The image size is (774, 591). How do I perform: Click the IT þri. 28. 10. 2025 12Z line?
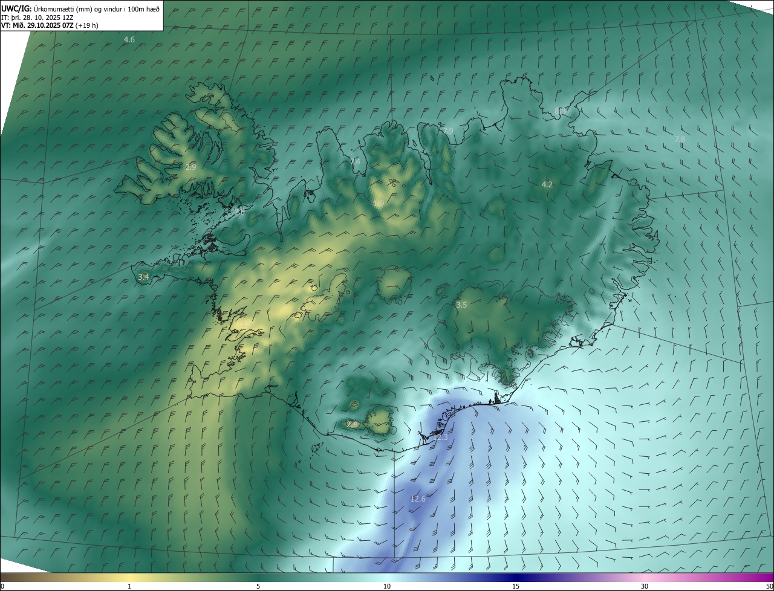point(37,17)
